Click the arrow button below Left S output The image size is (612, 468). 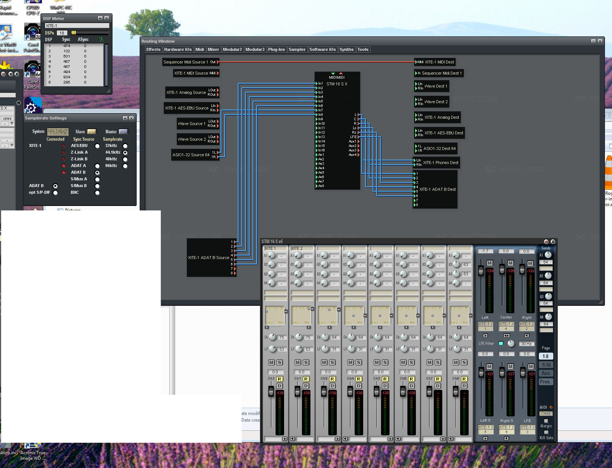click(485, 438)
